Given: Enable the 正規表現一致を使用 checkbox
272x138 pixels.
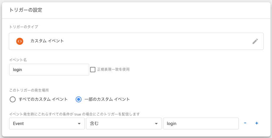Looking at the screenshot, I should (93, 70).
